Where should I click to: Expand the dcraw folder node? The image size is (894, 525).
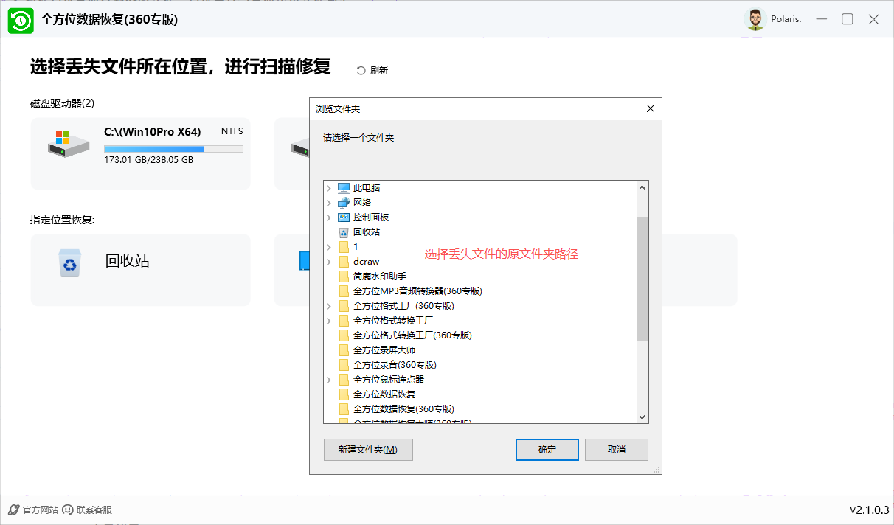pyautogui.click(x=329, y=262)
